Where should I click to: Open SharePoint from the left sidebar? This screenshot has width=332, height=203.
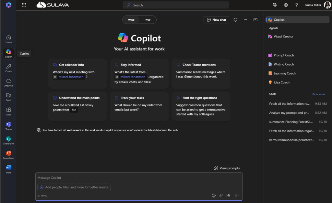pyautogui.click(x=8, y=140)
